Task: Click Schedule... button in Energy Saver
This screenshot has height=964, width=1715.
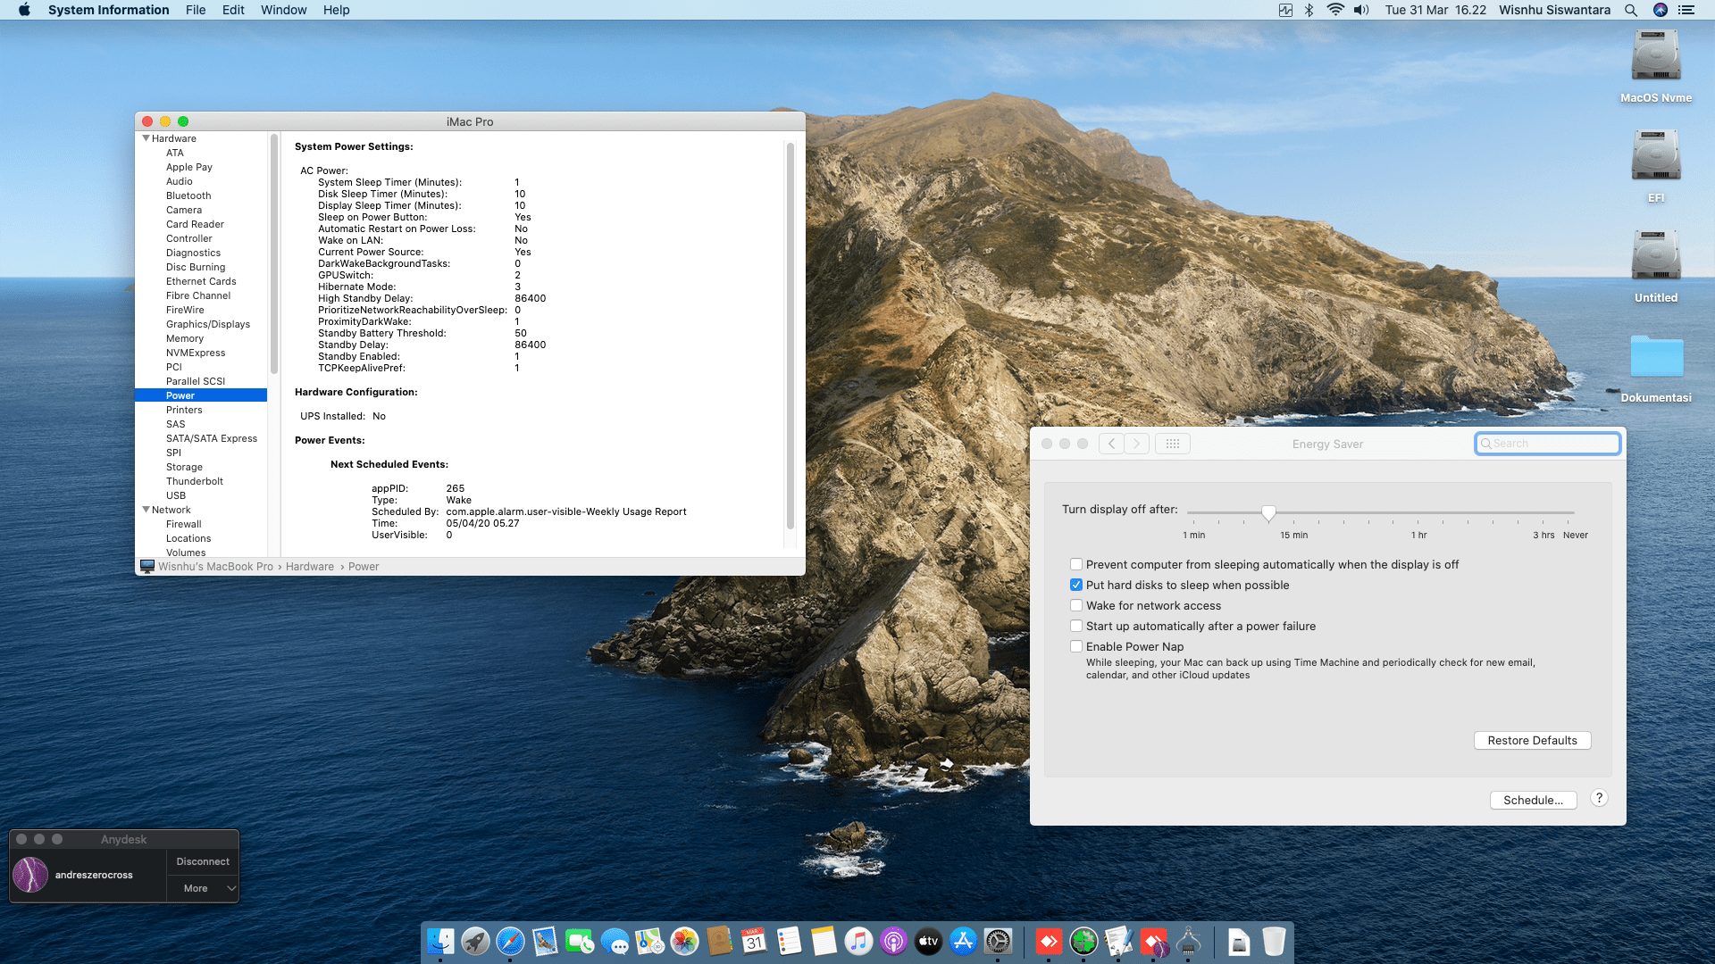Action: coord(1533,800)
